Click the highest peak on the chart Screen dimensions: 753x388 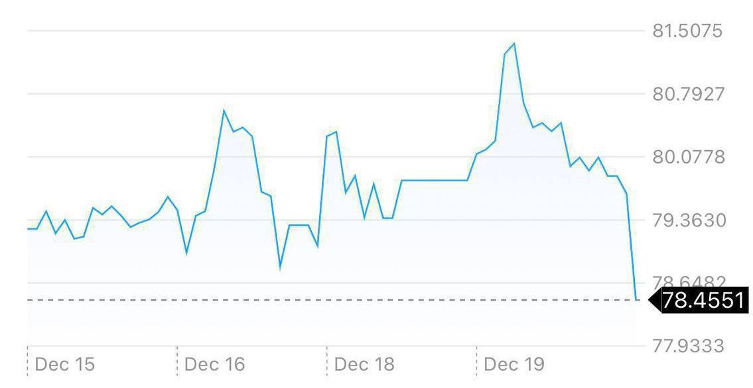(x=513, y=44)
